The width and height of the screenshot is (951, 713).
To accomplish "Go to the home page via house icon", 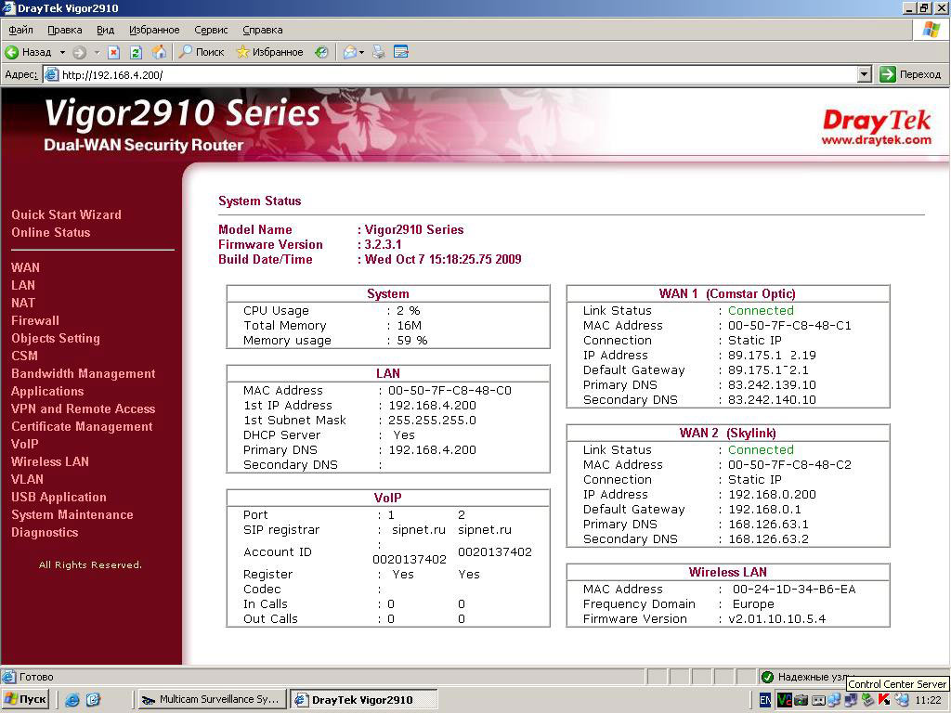I will click(159, 52).
